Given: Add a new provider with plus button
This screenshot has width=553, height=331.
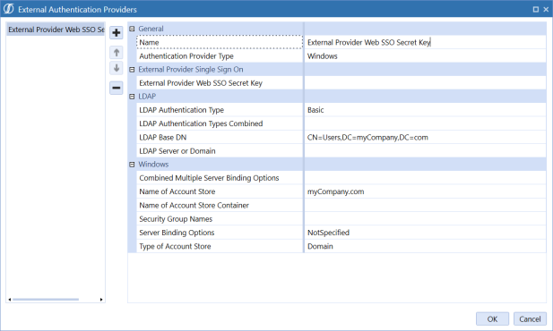Looking at the screenshot, I should (x=116, y=33).
